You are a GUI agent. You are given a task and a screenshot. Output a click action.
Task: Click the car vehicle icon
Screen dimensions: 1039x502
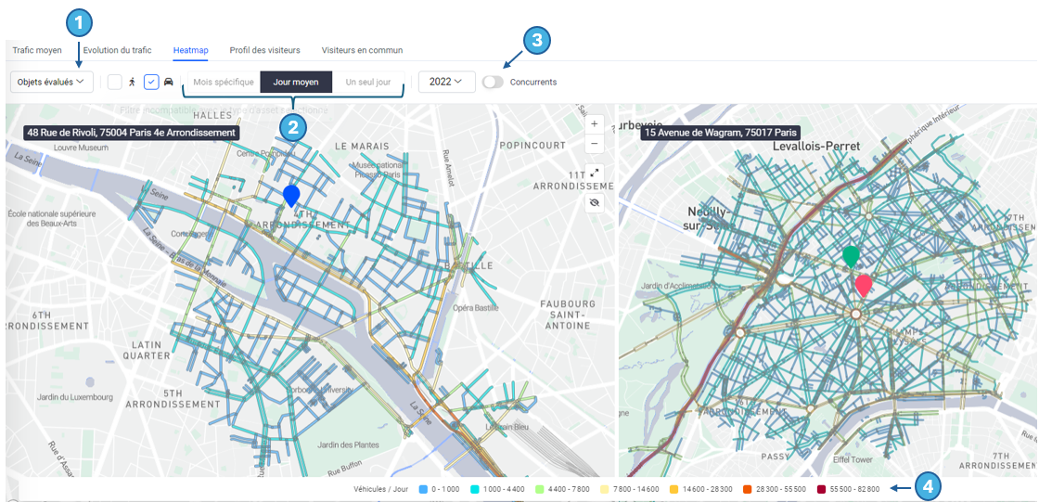tap(168, 82)
